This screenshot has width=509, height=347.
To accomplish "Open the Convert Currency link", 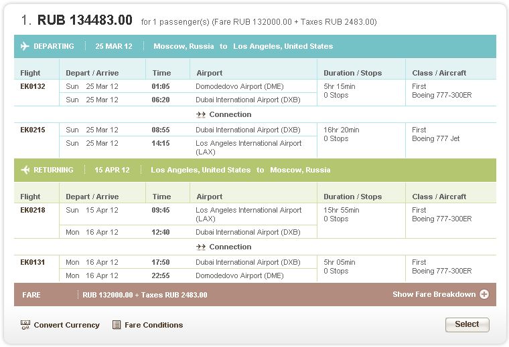I will (66, 325).
